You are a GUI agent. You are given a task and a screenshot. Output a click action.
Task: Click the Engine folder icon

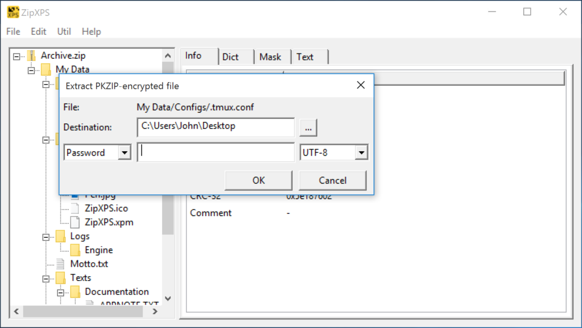click(x=74, y=250)
